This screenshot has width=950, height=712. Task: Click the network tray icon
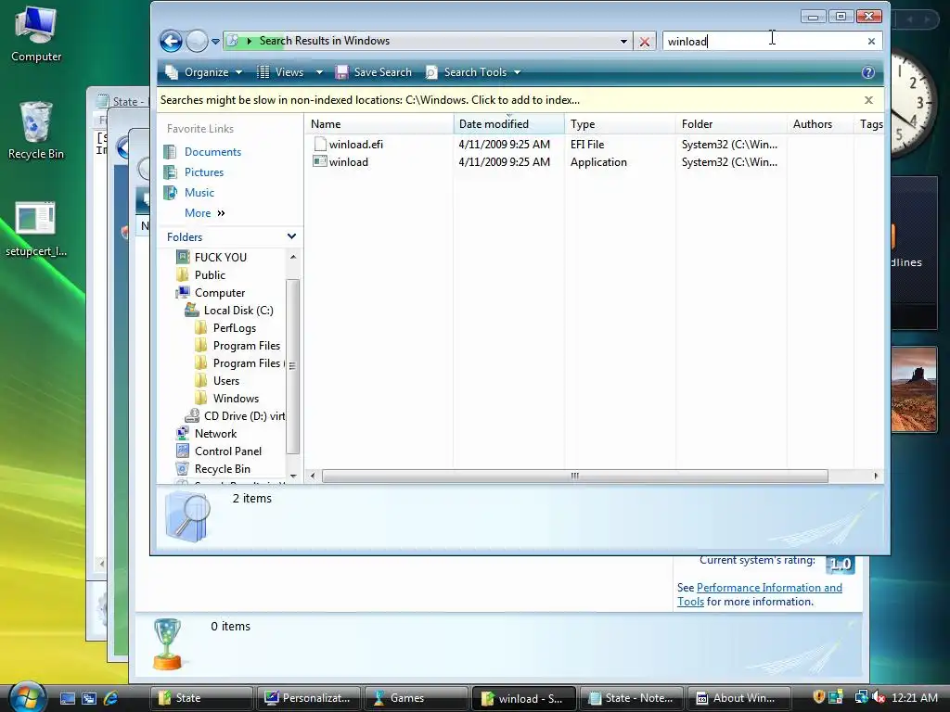tap(860, 698)
